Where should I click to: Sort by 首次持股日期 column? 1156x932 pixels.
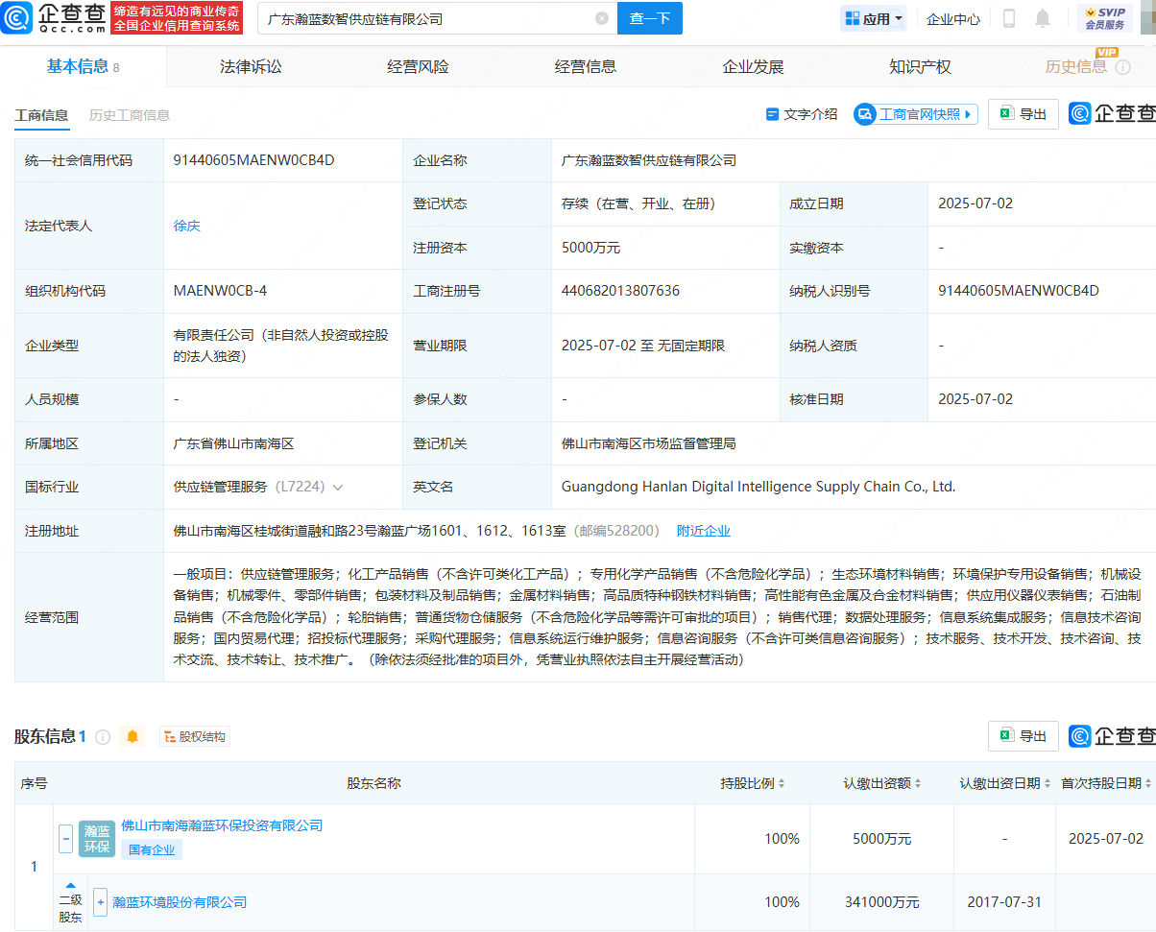point(1148,784)
